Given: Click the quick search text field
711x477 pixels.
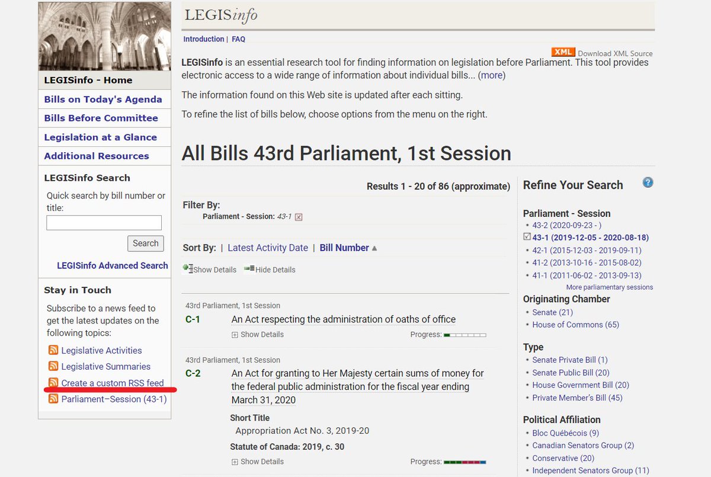Looking at the screenshot, I should (104, 223).
